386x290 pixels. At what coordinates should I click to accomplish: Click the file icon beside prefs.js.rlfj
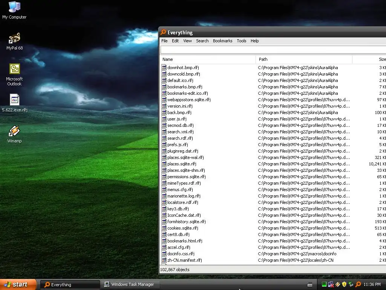click(164, 144)
